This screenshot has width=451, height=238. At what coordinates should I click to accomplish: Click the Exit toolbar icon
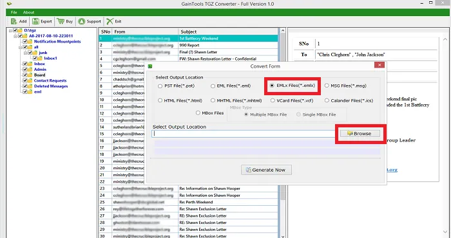110,21
